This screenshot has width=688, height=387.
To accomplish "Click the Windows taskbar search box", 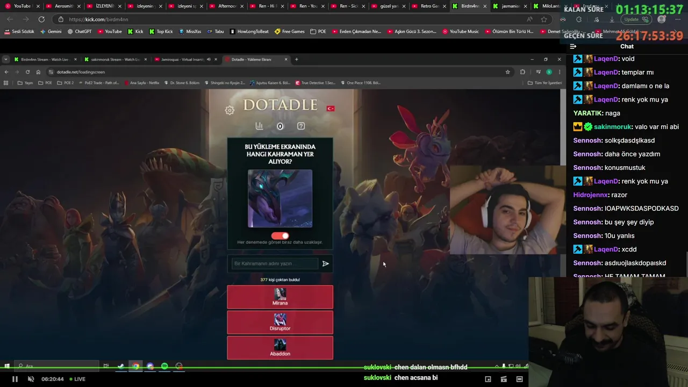I will [56, 366].
